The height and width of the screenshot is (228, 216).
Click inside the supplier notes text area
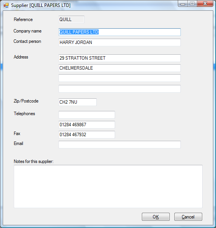tap(108, 186)
